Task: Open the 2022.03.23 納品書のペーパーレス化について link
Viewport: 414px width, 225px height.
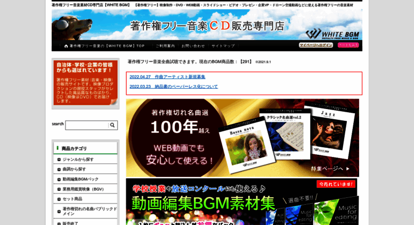Action: (x=174, y=87)
